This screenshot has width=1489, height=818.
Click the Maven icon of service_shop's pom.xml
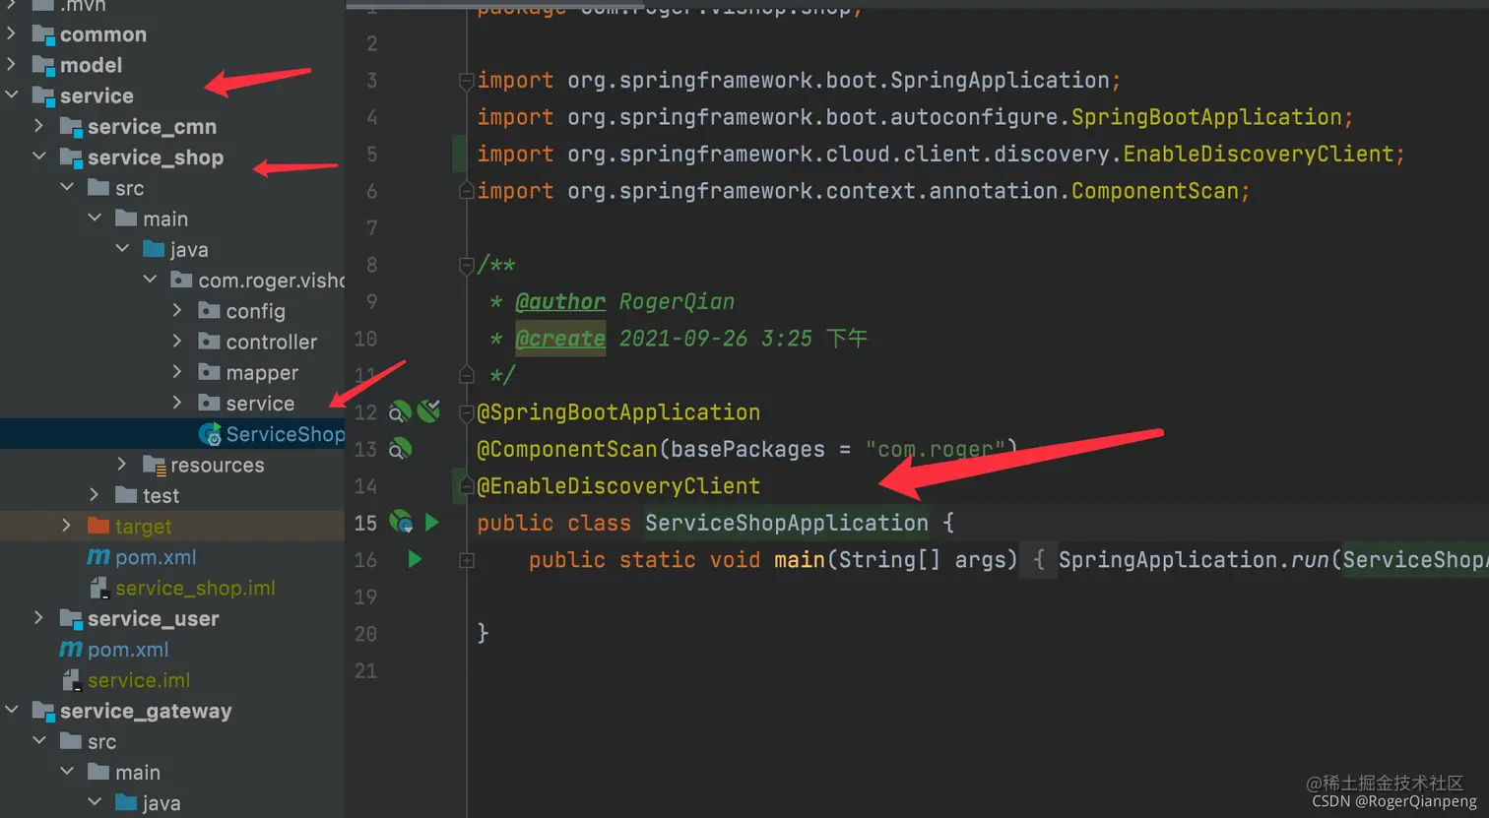pyautogui.click(x=98, y=557)
